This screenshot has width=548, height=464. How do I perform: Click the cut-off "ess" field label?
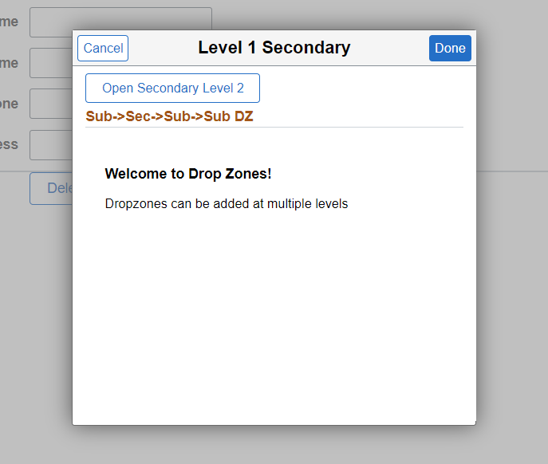9,145
